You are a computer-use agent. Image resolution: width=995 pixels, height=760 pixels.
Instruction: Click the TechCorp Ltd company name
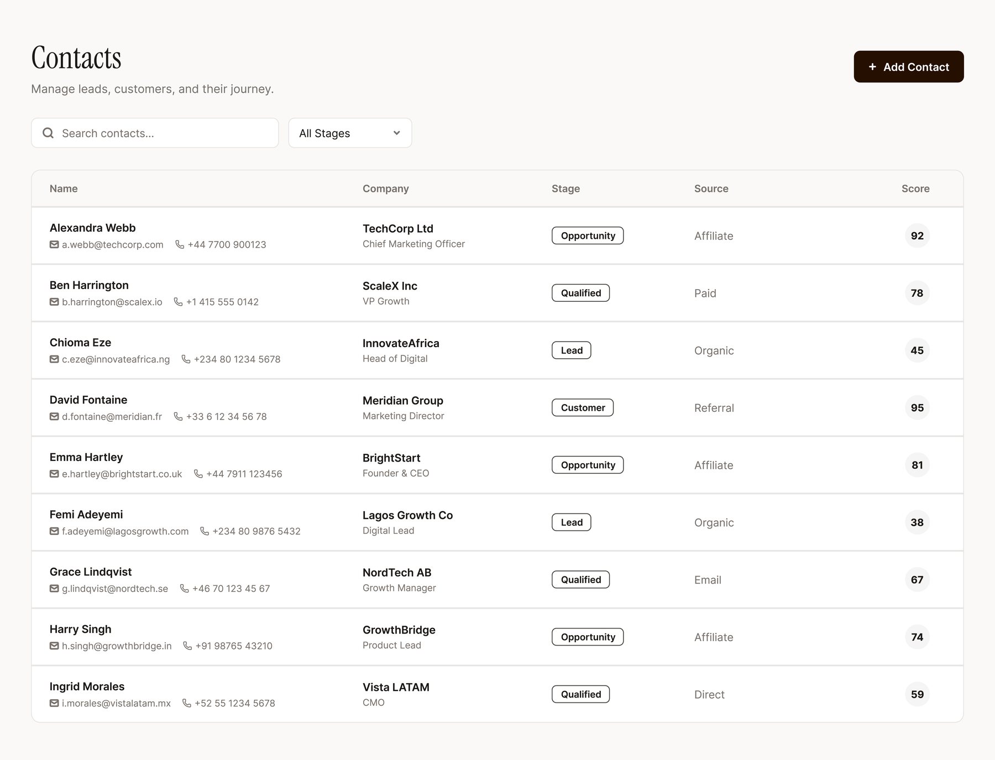[x=398, y=229]
